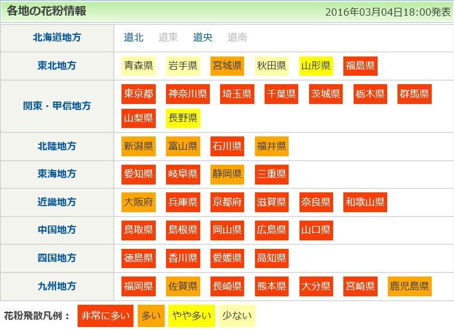The height and width of the screenshot is (330, 454).
Task: Click the yellow 山形県 button
Action: click(316, 66)
